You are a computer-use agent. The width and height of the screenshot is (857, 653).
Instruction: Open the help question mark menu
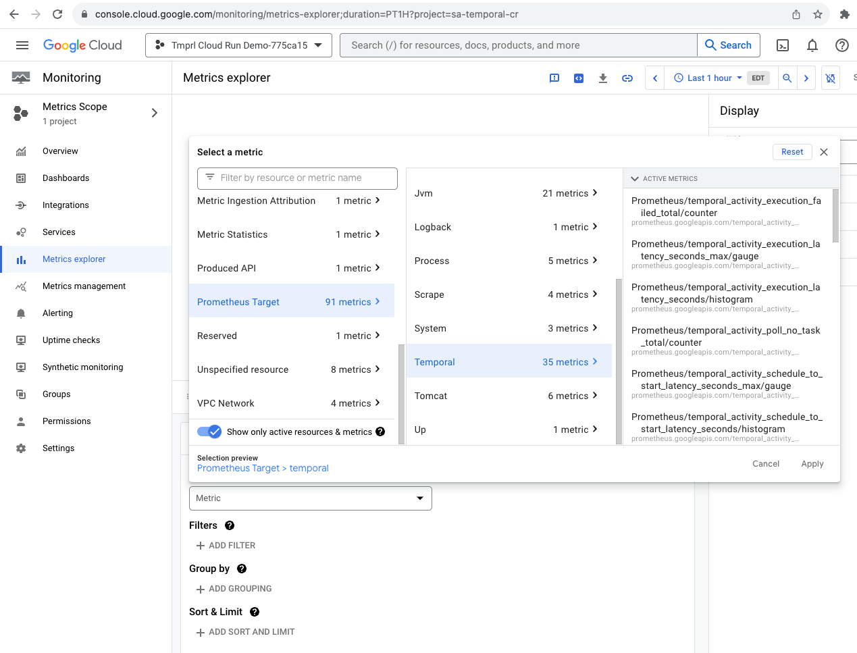841,45
